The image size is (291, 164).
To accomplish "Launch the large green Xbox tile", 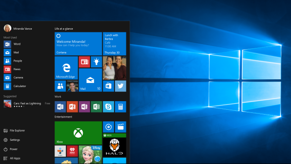I will [x=78, y=133].
